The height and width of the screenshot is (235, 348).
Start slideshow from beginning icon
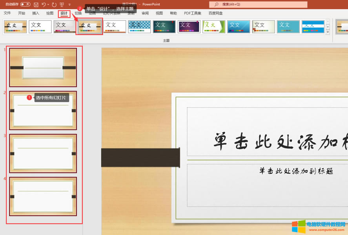[x=62, y=5]
